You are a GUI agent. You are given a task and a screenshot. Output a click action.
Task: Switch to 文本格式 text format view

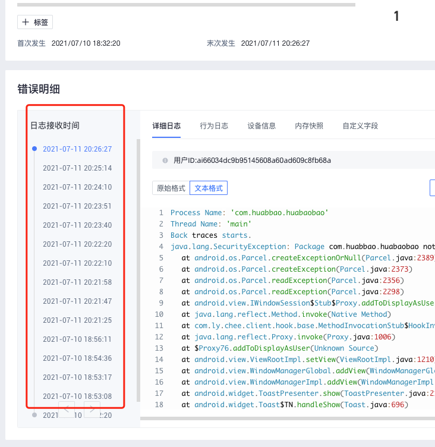coord(209,188)
